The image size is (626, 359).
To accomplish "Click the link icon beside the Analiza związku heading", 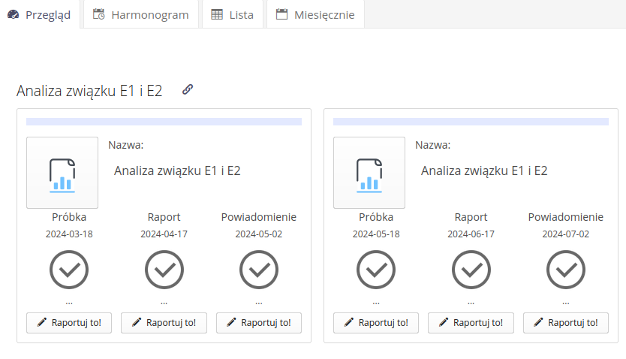I will point(188,90).
